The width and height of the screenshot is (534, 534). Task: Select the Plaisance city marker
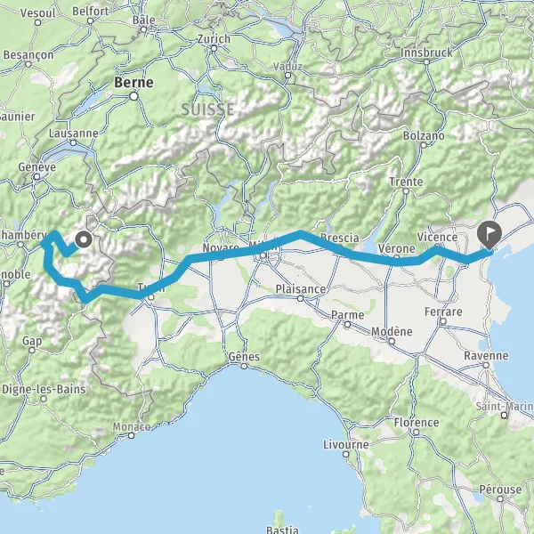(301, 299)
